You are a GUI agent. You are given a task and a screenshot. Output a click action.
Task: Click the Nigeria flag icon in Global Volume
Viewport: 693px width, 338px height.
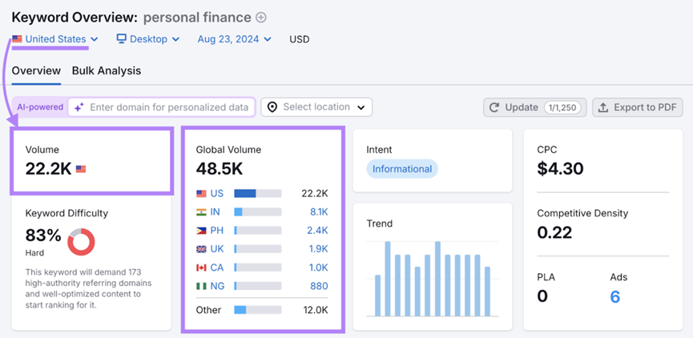pos(201,286)
